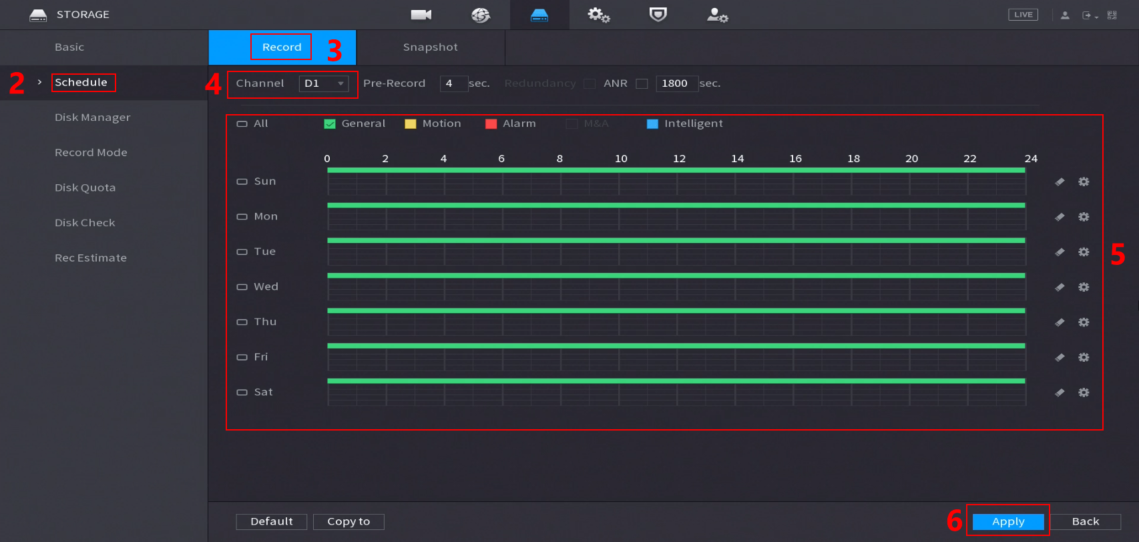This screenshot has height=542, width=1139.
Task: Open the Account user-settings icon in top bar
Action: click(x=718, y=15)
